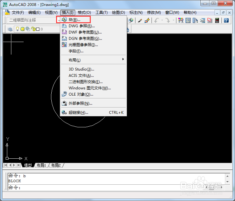Select ACIS 文件(A)... menu item

coord(93,76)
